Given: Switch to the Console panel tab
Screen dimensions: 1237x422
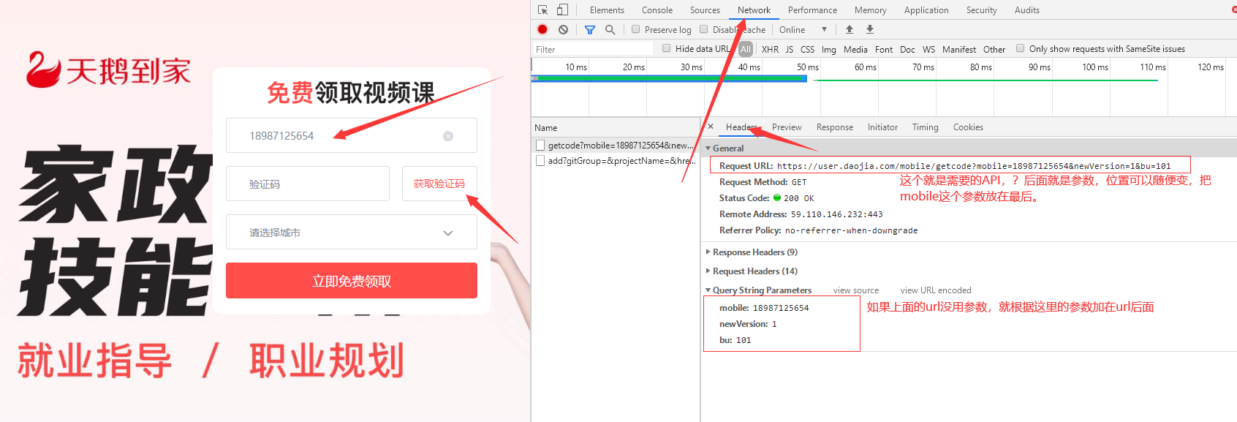Looking at the screenshot, I should [x=657, y=10].
